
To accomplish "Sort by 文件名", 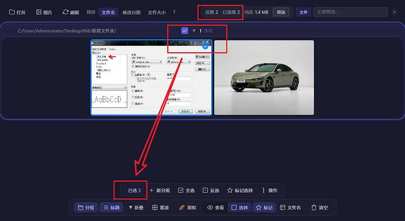I will pos(108,12).
